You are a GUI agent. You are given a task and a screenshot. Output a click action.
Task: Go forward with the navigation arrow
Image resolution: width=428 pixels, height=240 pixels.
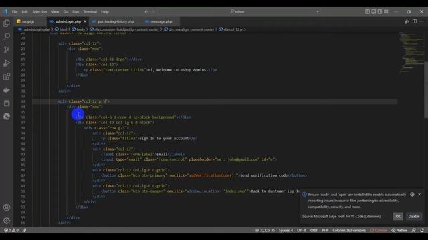click(x=154, y=12)
